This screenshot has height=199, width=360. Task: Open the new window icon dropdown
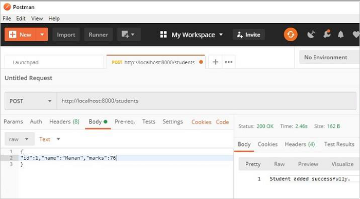click(x=129, y=34)
